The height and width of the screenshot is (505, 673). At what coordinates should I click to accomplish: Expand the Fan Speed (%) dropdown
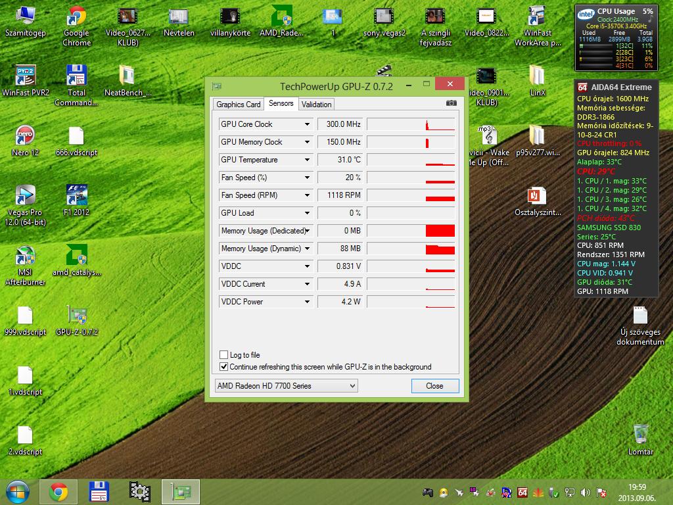[x=308, y=178]
